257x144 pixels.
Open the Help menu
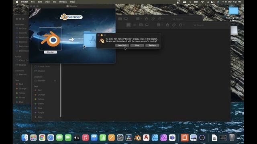pos(72,2)
